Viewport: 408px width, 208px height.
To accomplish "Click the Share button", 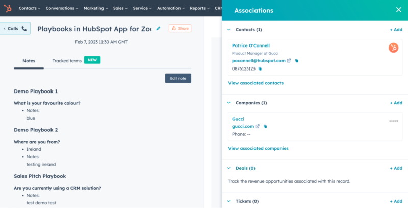I will click(180, 28).
